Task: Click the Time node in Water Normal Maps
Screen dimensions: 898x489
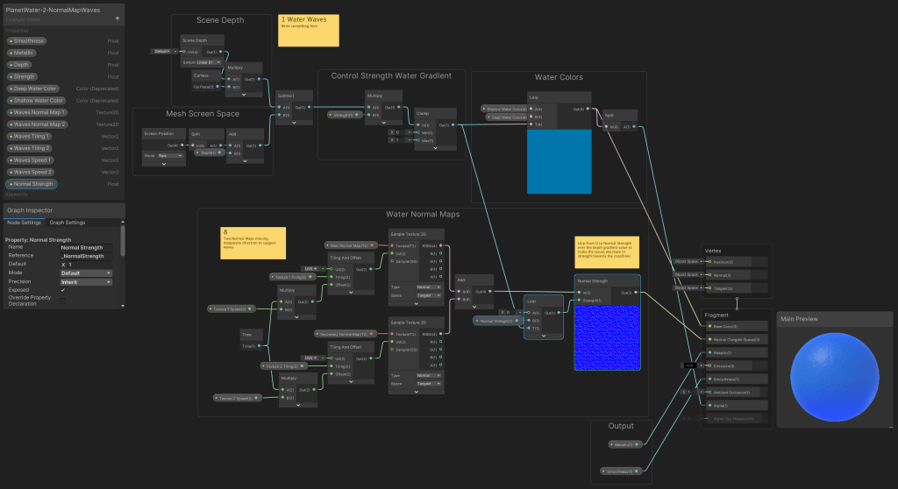Action: point(246,335)
